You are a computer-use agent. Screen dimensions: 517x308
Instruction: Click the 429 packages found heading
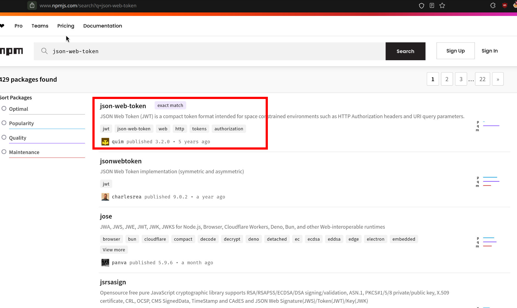pyautogui.click(x=28, y=79)
